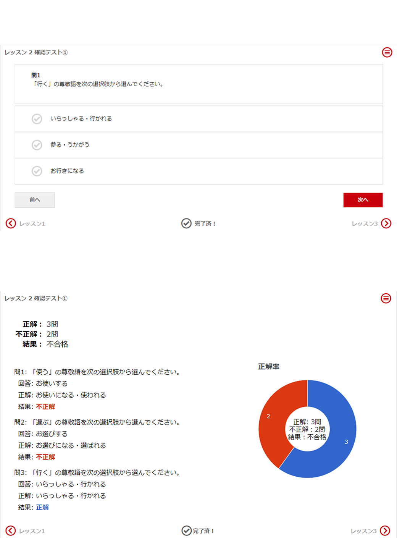Click the 完了済 checkmark icon under the results
The height and width of the screenshot is (550, 397).
click(186, 531)
